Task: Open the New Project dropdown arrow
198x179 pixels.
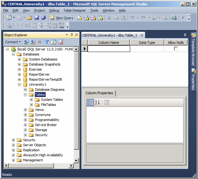Action: [x=14, y=18]
